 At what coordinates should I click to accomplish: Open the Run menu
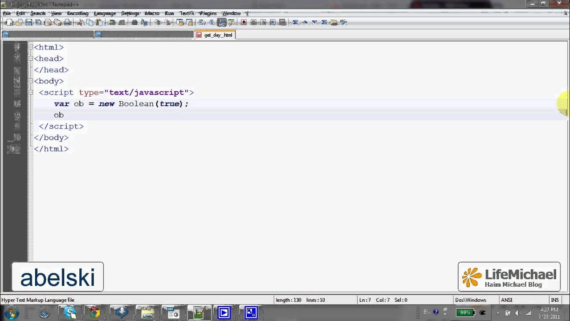pyautogui.click(x=169, y=13)
